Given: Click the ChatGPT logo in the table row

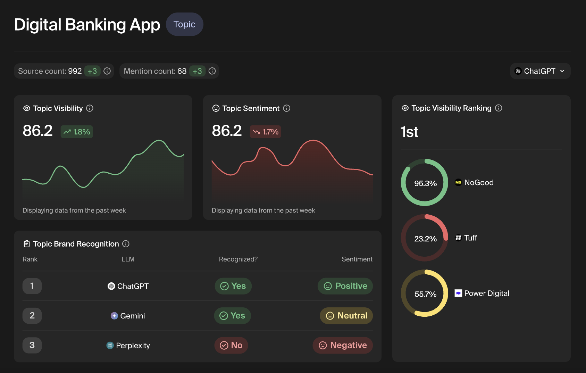Looking at the screenshot, I should pyautogui.click(x=111, y=286).
